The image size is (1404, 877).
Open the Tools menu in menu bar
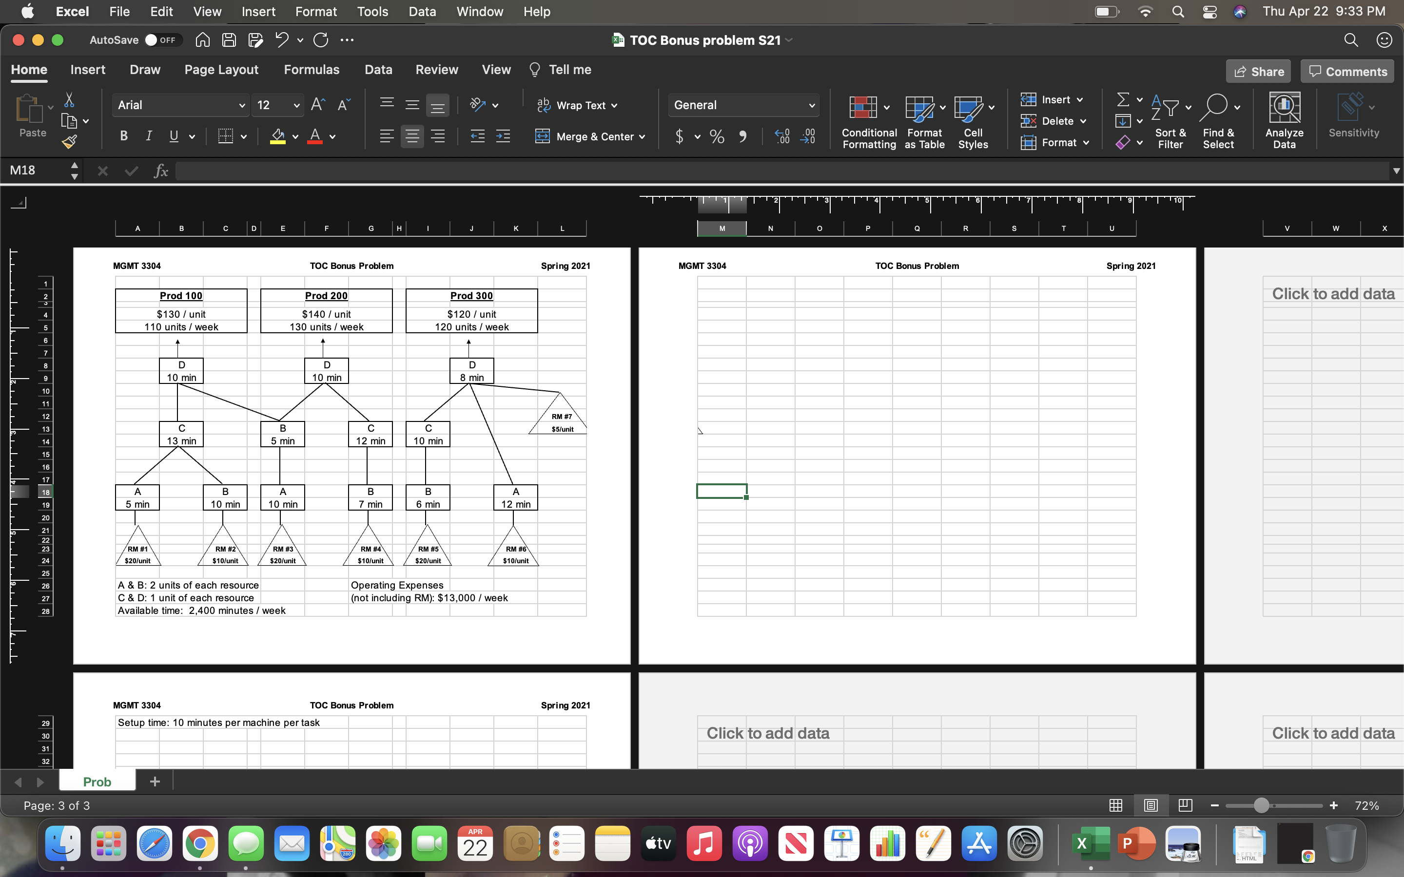tap(372, 12)
